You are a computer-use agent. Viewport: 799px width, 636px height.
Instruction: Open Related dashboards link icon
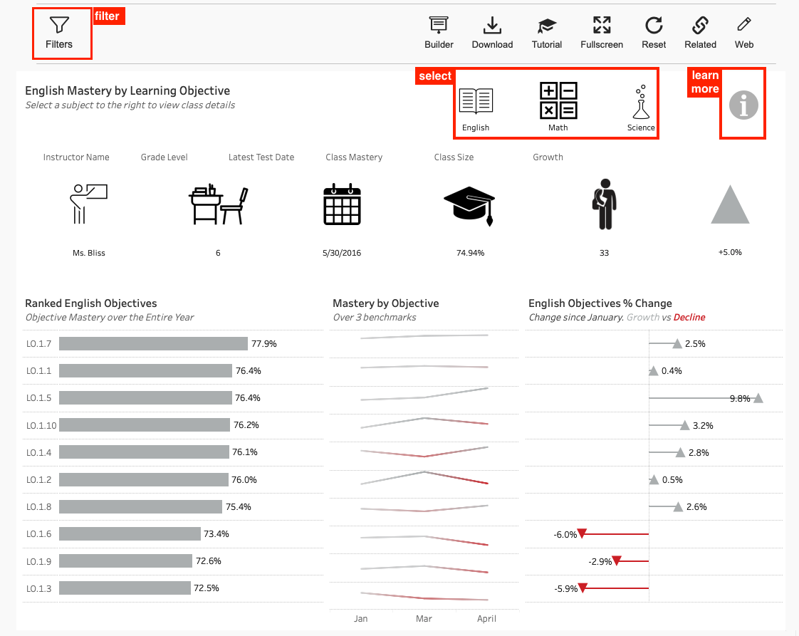coord(700,26)
